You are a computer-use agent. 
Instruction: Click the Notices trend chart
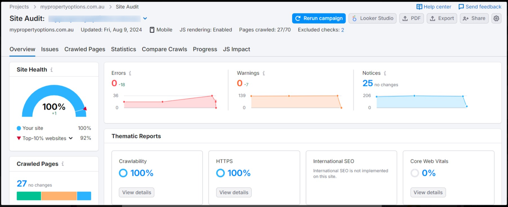(x=422, y=102)
